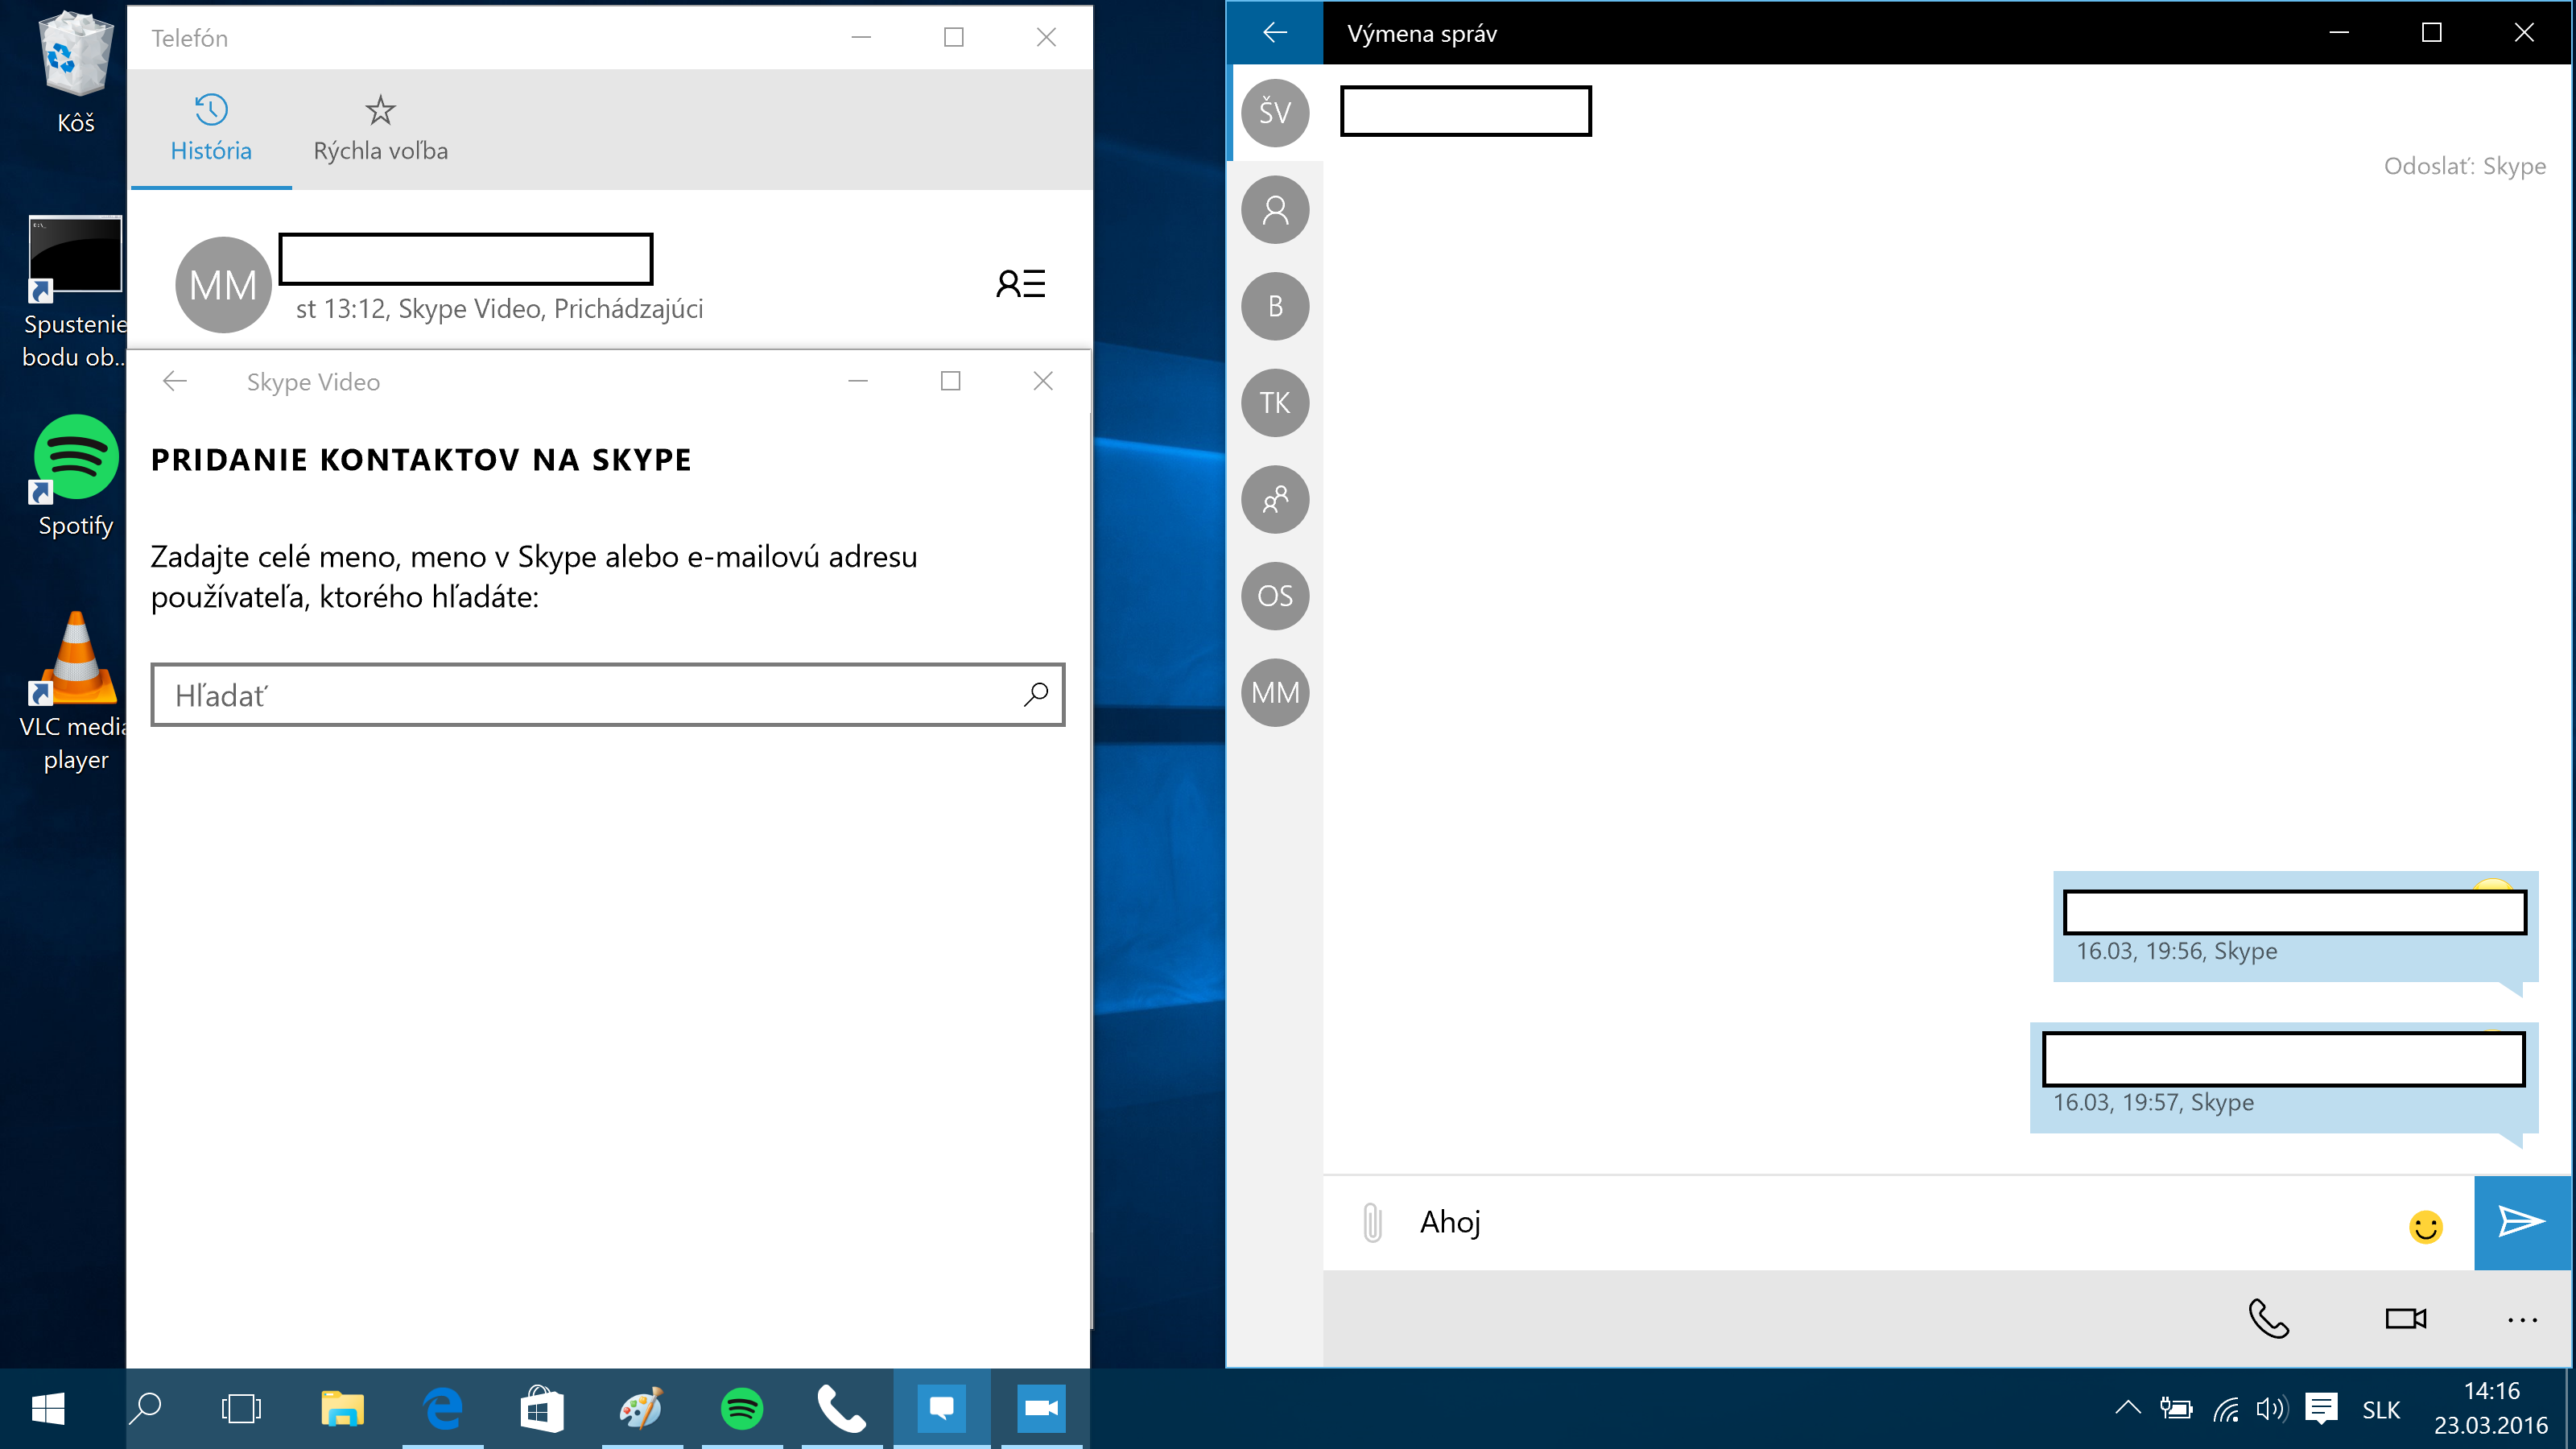Maximize the Skype Video window
The height and width of the screenshot is (1449, 2576).
951,381
